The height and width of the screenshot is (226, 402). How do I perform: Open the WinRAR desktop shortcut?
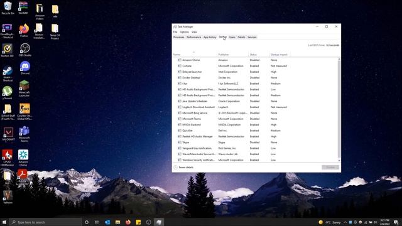(x=23, y=8)
